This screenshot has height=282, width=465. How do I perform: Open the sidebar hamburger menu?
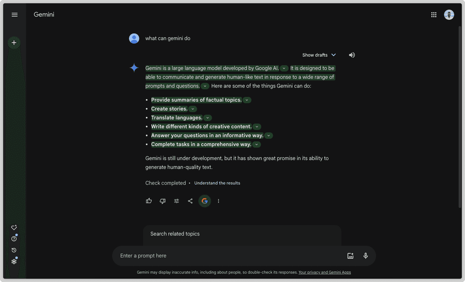(15, 14)
